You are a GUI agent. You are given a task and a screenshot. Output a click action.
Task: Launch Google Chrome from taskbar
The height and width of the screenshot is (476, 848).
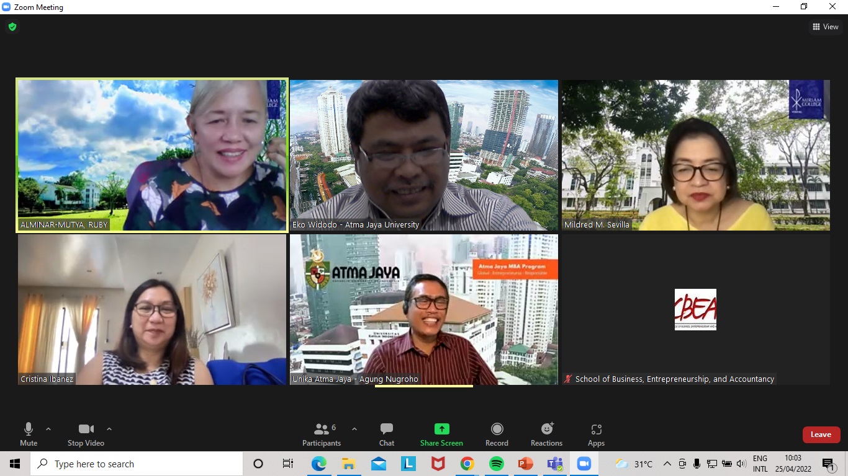(467, 464)
